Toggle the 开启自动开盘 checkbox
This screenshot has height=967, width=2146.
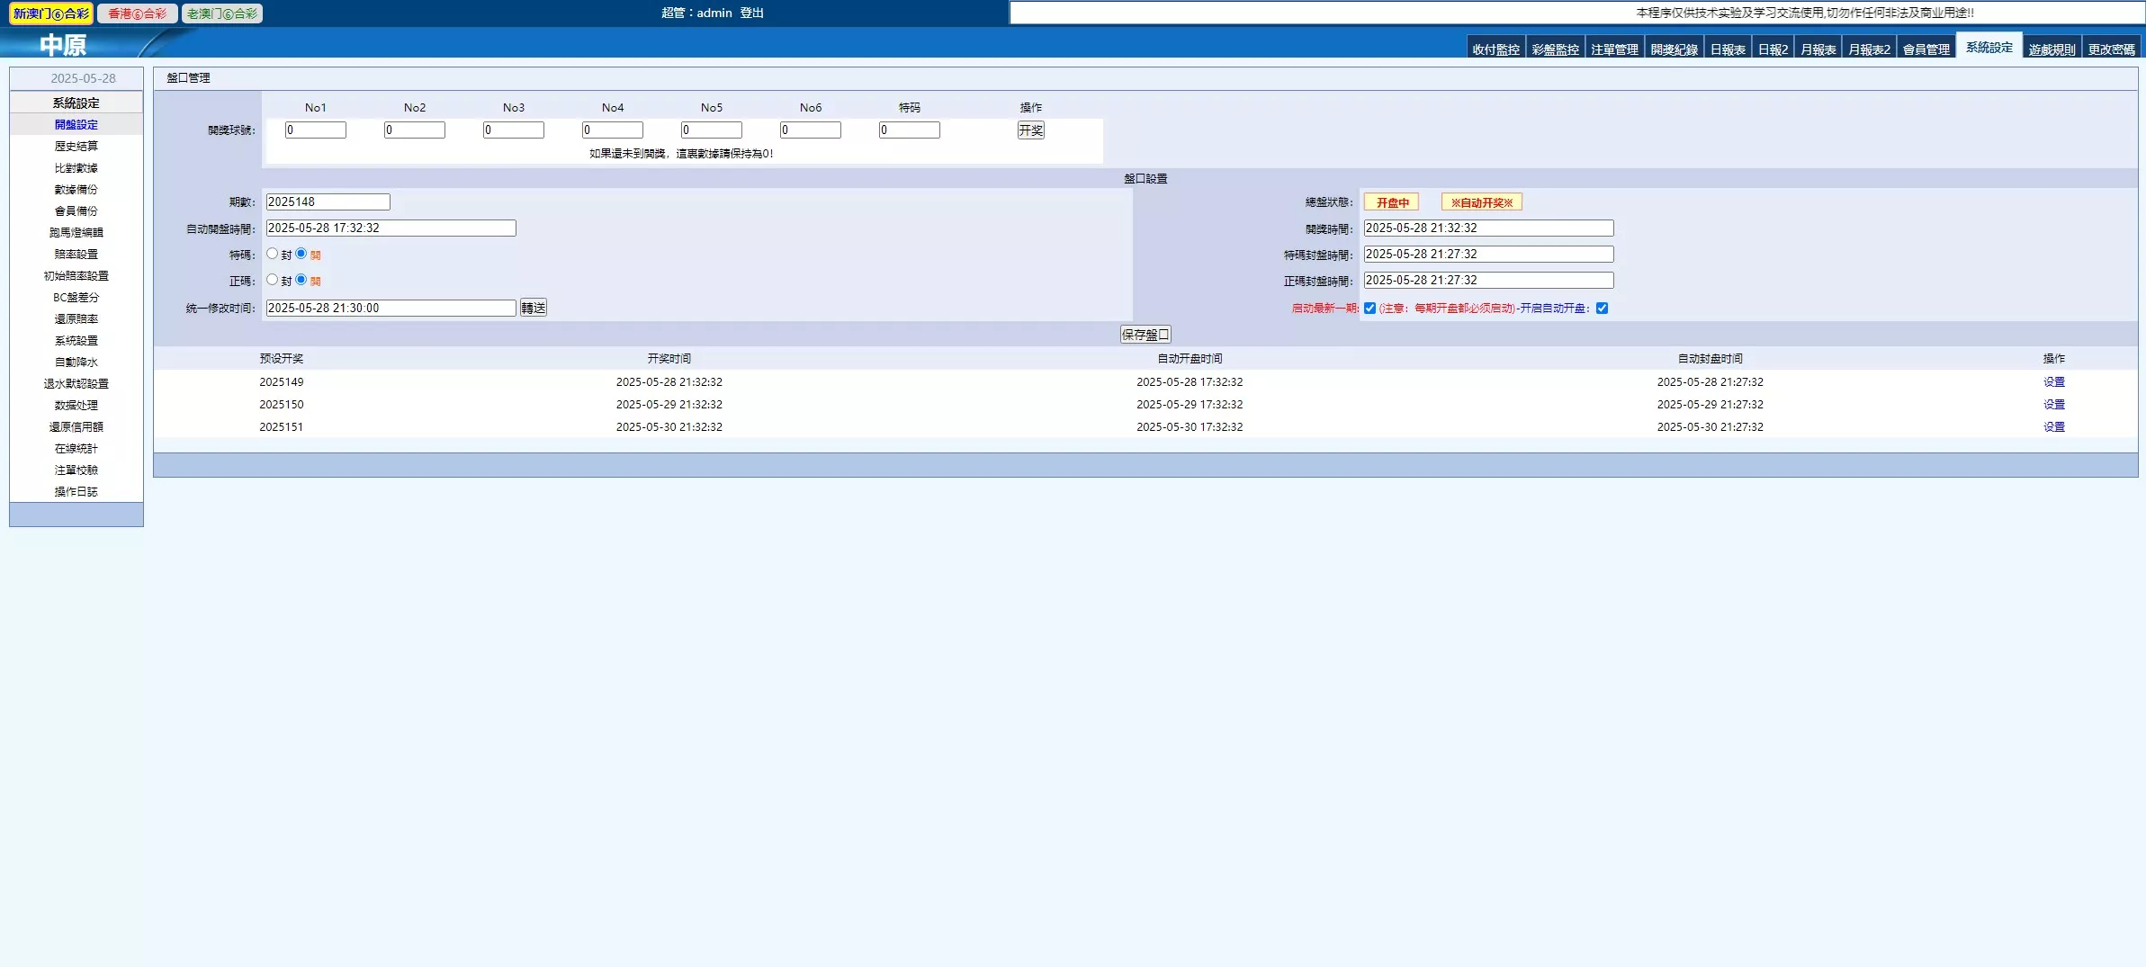point(1602,309)
